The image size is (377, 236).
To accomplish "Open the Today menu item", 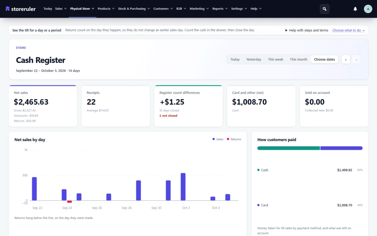I will (x=48, y=9).
